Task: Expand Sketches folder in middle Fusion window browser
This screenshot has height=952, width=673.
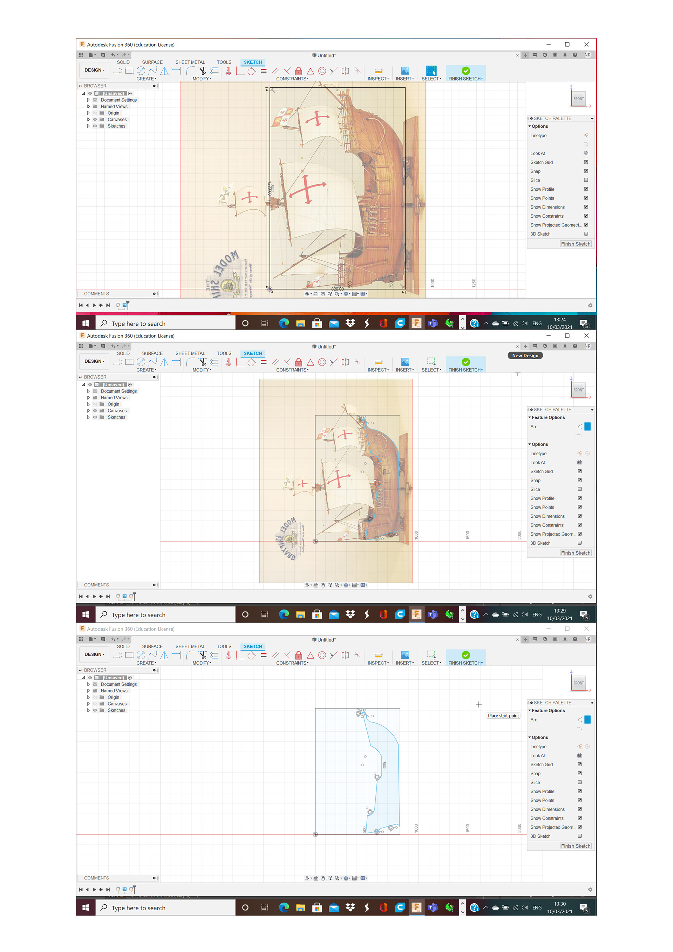Action: pos(88,417)
